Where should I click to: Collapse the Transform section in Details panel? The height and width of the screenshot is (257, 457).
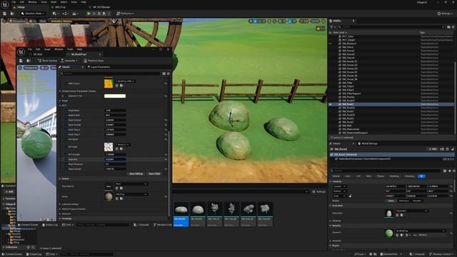(331, 181)
